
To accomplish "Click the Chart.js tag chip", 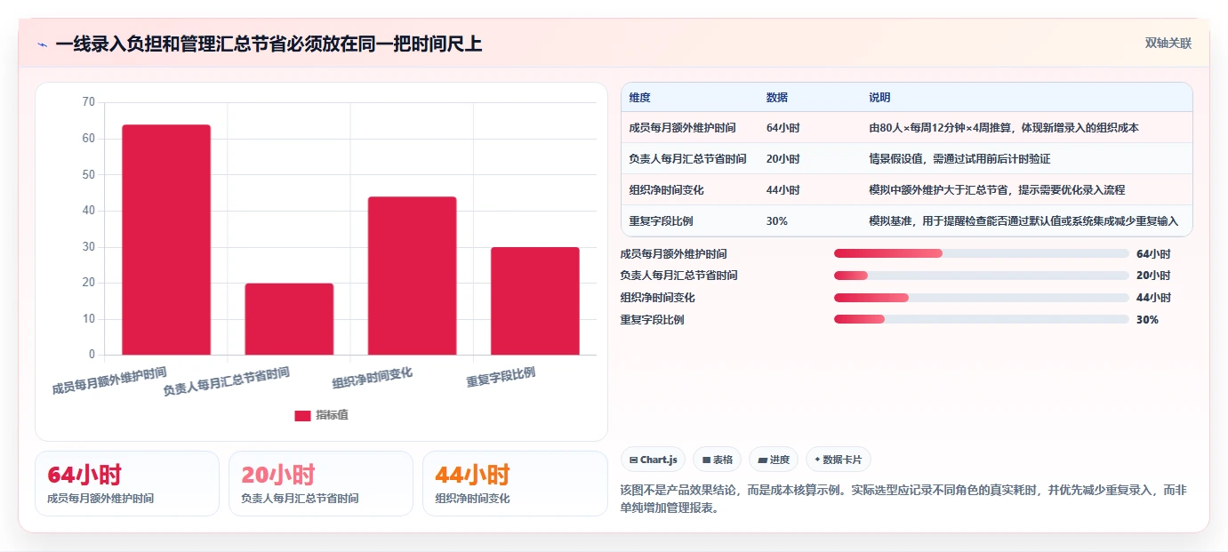I will (653, 460).
